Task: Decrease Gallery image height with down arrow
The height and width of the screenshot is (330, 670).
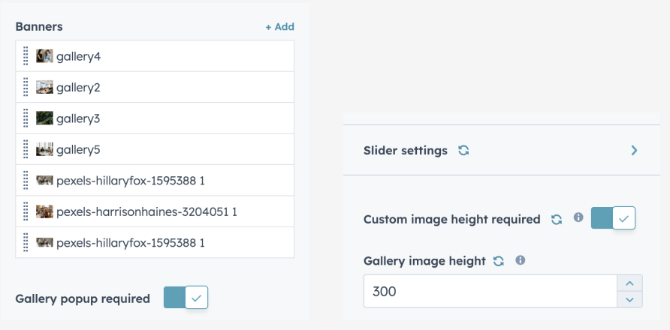Action: [x=629, y=299]
